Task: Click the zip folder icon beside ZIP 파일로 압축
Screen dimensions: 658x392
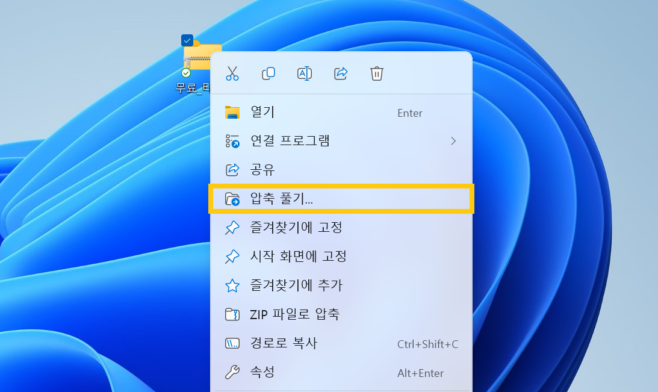Action: click(232, 314)
